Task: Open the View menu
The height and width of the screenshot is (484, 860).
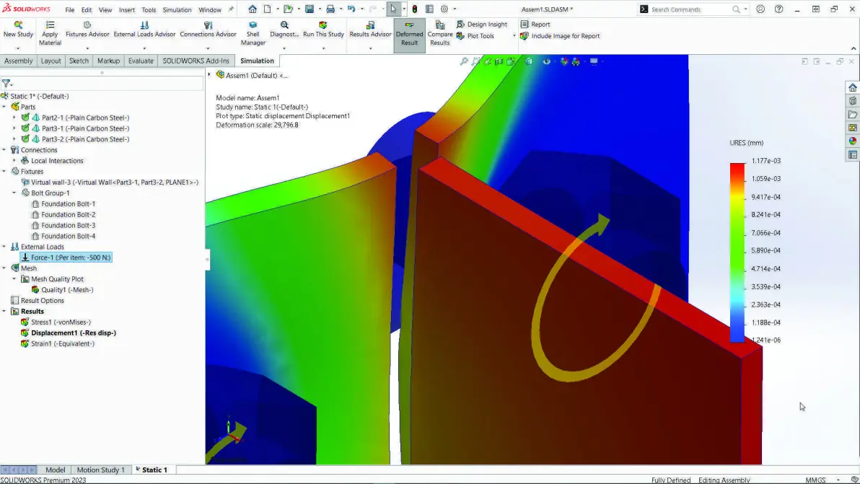Action: pyautogui.click(x=105, y=10)
